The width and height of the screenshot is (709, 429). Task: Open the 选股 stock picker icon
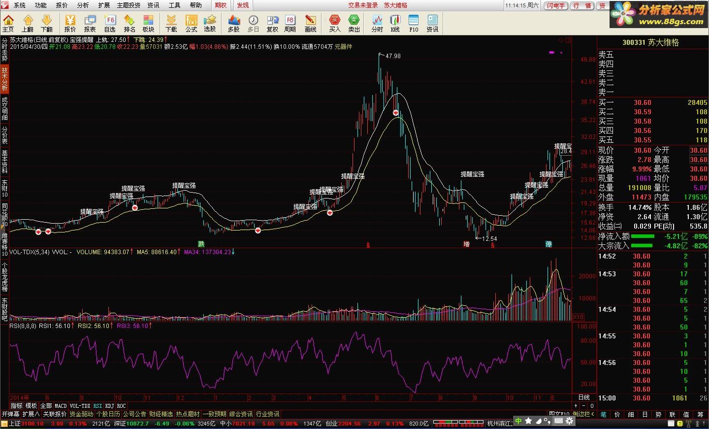click(x=210, y=23)
